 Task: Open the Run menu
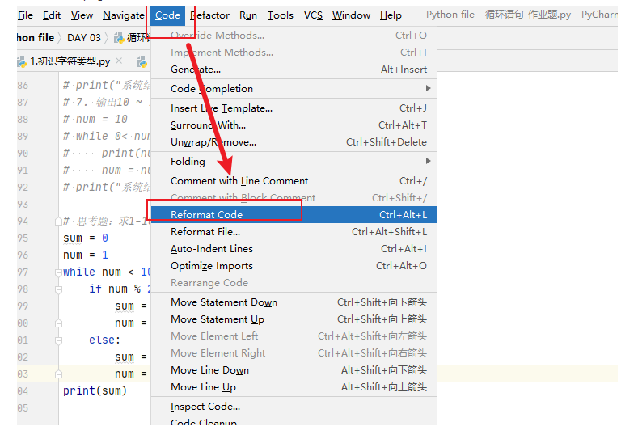[248, 15]
